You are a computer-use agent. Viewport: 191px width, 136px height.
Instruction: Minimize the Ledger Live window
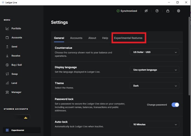click(x=169, y=2)
